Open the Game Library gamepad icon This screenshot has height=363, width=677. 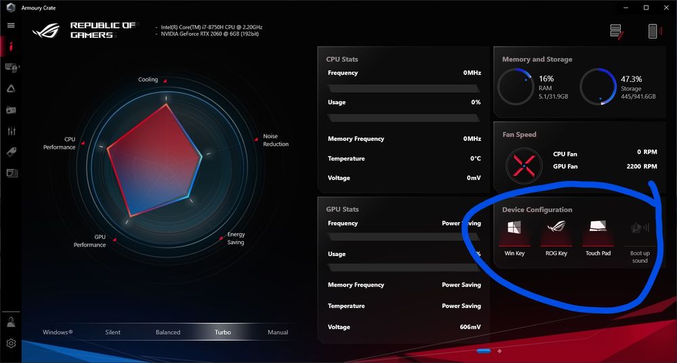(x=11, y=110)
